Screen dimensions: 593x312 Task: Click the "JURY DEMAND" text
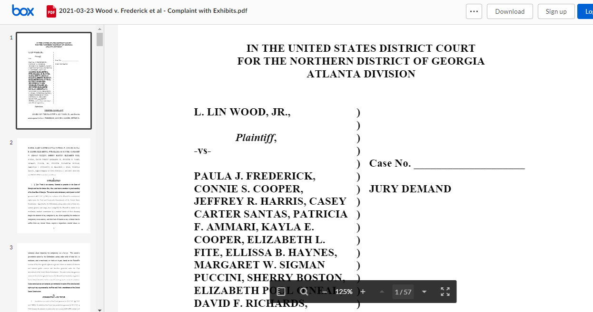[410, 189]
